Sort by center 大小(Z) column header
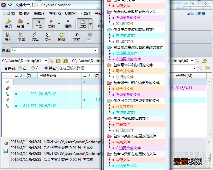 [x=93, y=76]
